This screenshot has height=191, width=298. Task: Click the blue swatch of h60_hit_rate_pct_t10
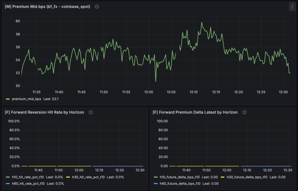(x=8, y=184)
